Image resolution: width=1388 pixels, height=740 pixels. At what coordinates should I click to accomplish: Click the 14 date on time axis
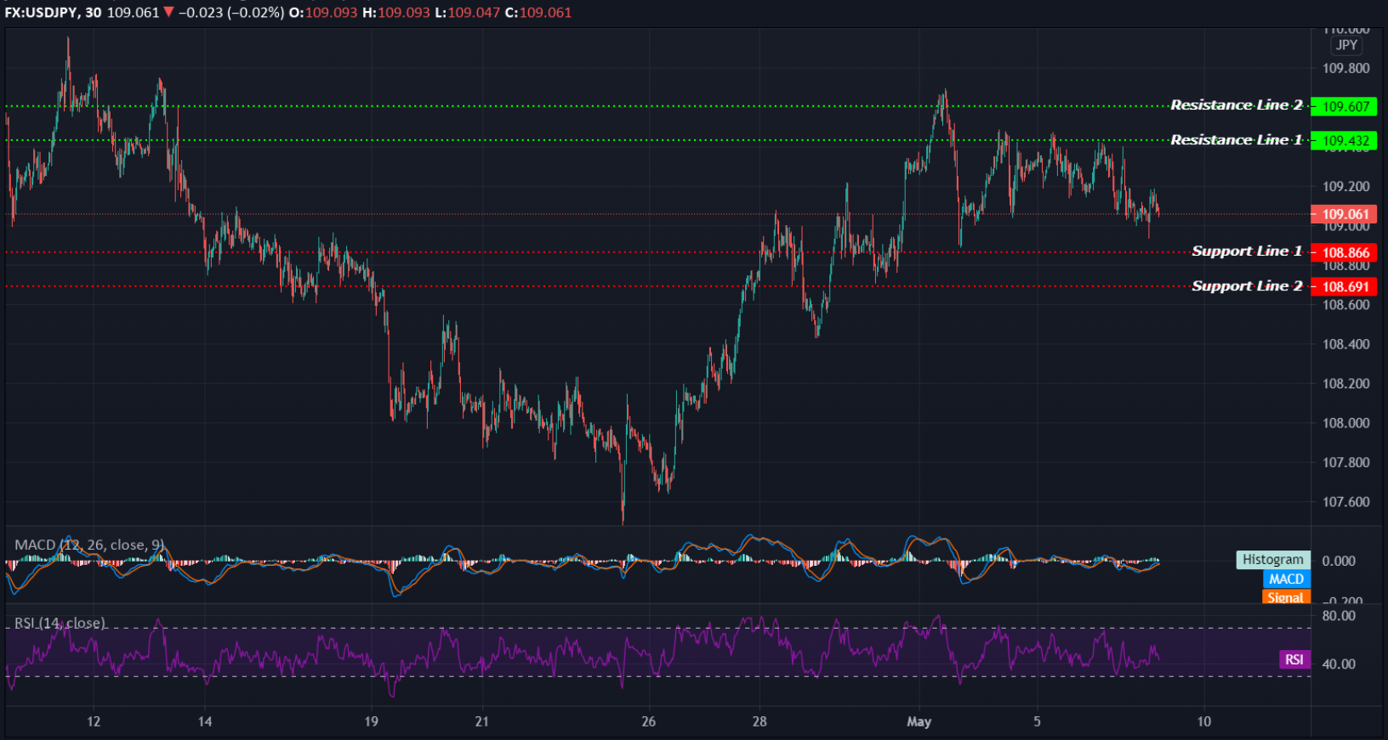tap(205, 721)
